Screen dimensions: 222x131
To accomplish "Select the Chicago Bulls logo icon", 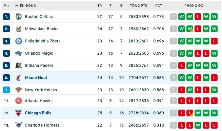I will click(x=19, y=113).
